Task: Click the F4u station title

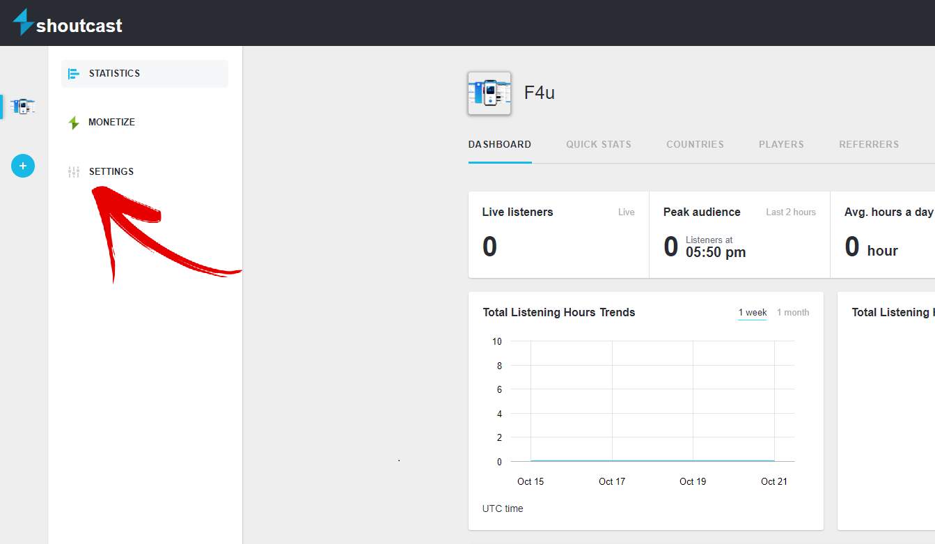Action: point(540,93)
